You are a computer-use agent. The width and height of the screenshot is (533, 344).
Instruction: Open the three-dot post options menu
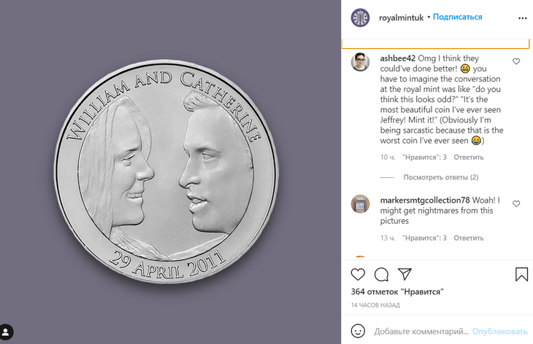point(522,17)
